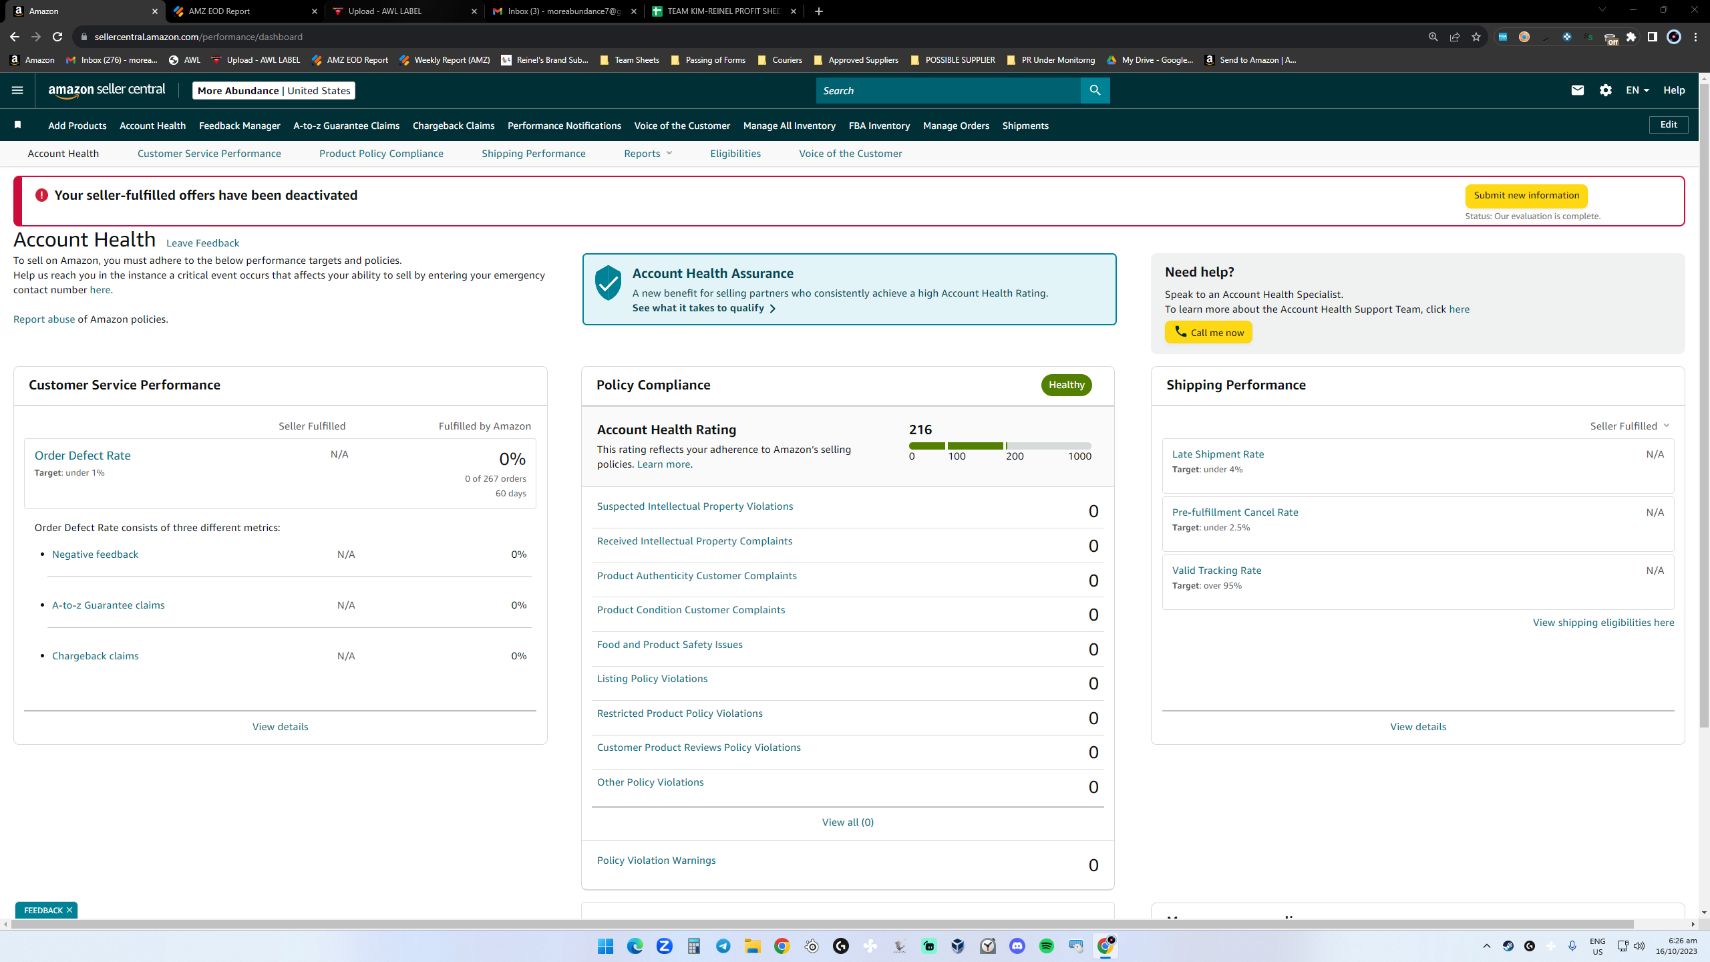1710x962 pixels.
Task: Open the Team Sheets bookmark folder
Action: [x=630, y=60]
